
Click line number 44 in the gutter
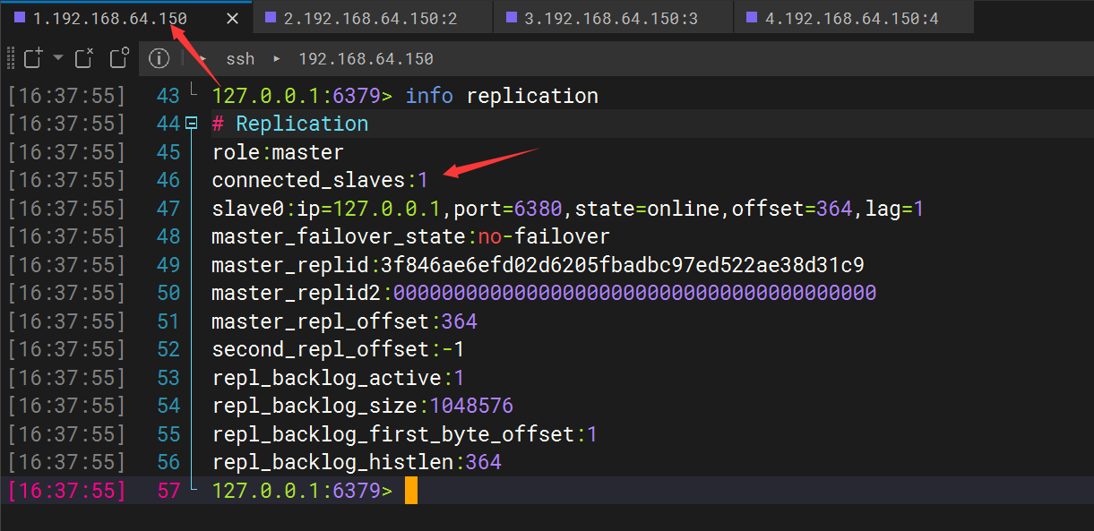click(168, 124)
